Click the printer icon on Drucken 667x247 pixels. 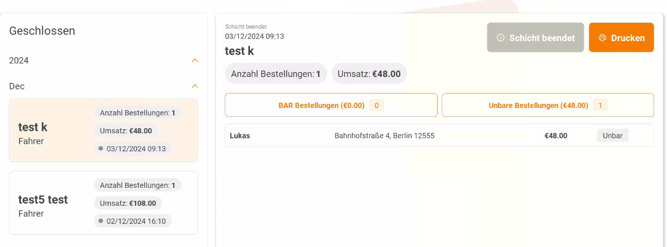pos(602,38)
